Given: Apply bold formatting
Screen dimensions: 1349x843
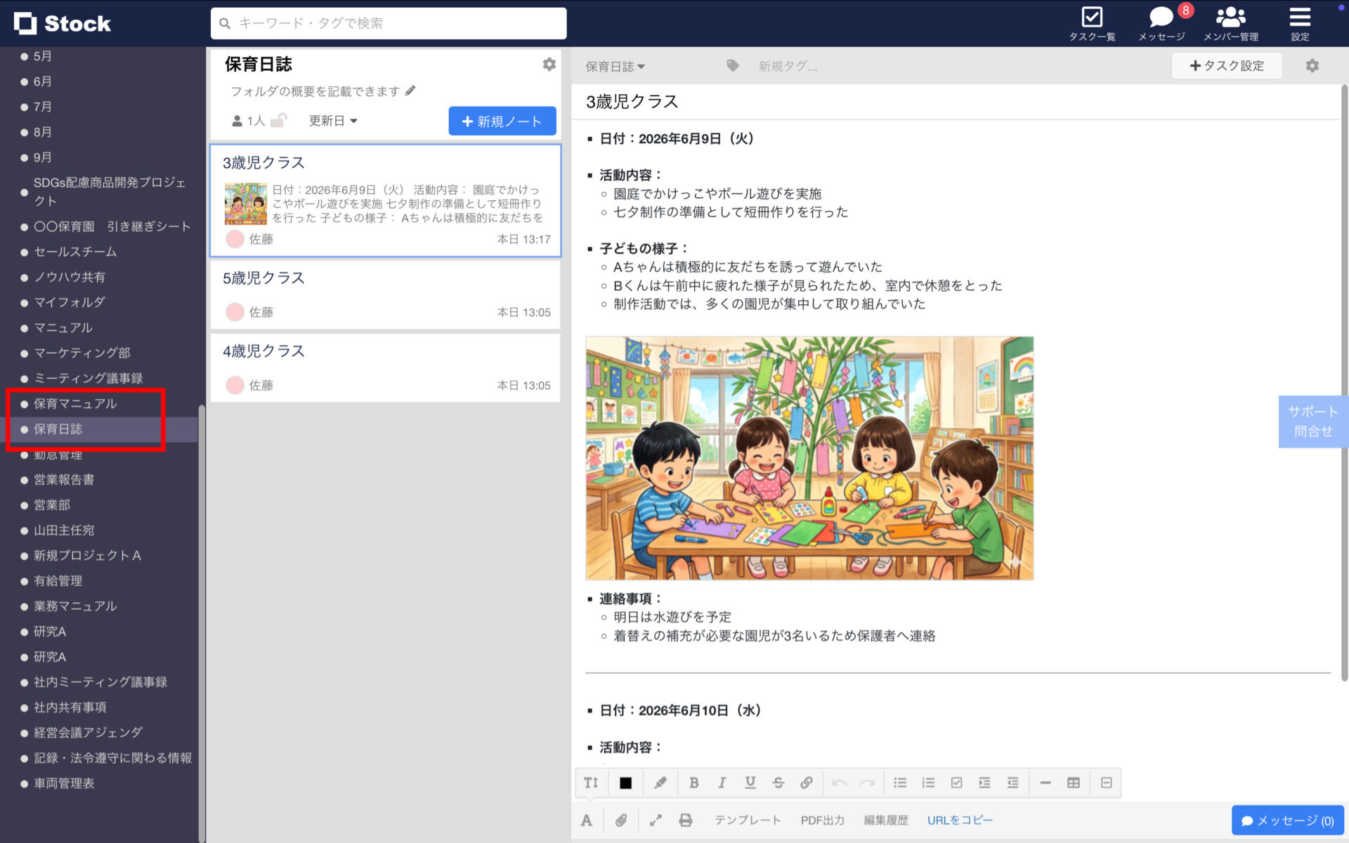Looking at the screenshot, I should (x=693, y=783).
